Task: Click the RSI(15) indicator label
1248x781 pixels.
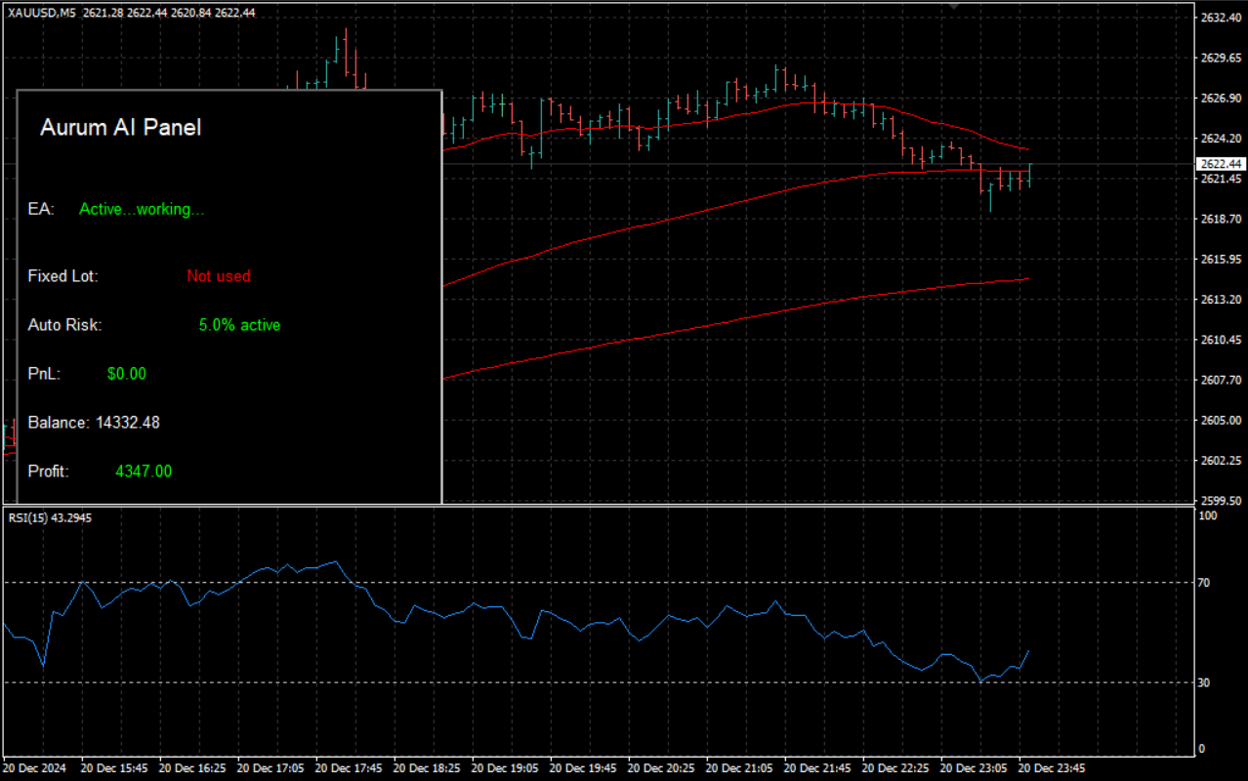Action: 50,517
